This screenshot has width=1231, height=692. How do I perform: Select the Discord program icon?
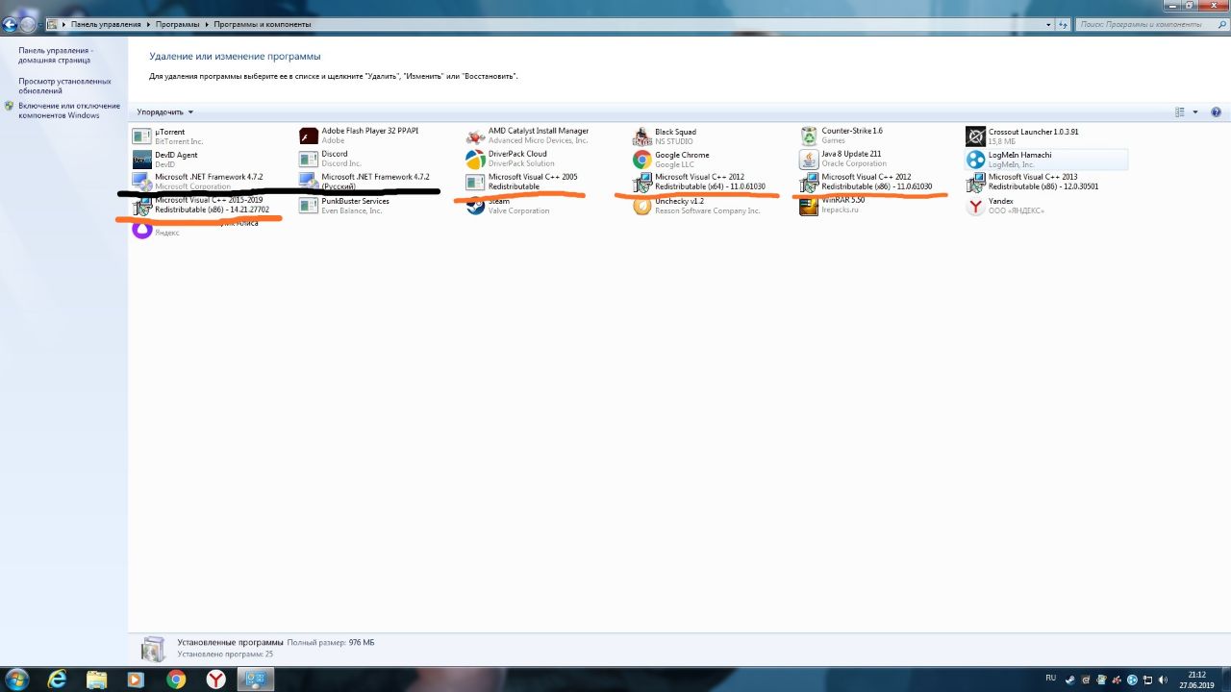pos(309,159)
